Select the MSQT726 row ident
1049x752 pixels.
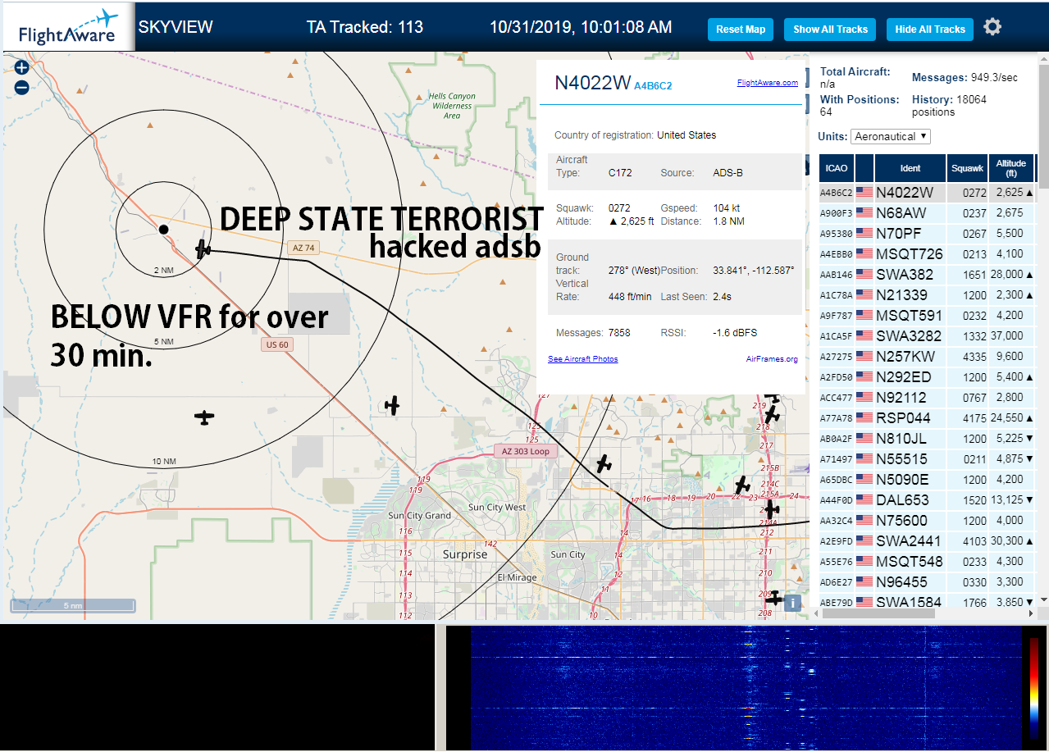[910, 254]
